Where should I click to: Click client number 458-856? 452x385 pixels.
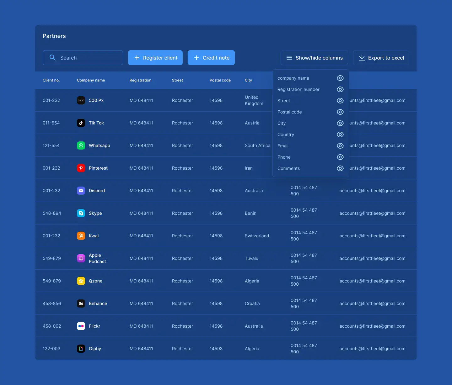[52, 303]
